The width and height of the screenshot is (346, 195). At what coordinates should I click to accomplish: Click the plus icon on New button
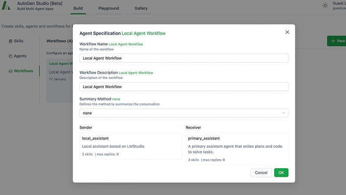[x=333, y=41]
